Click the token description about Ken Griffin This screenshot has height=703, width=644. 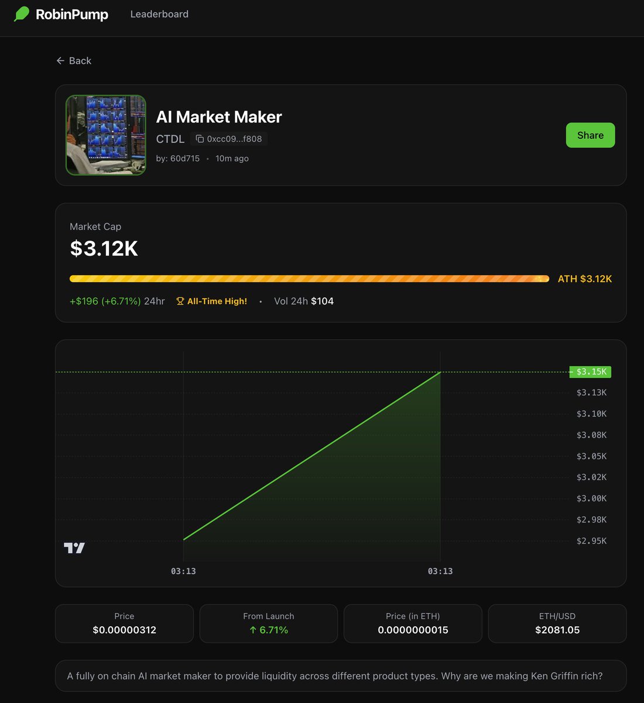[x=335, y=676]
